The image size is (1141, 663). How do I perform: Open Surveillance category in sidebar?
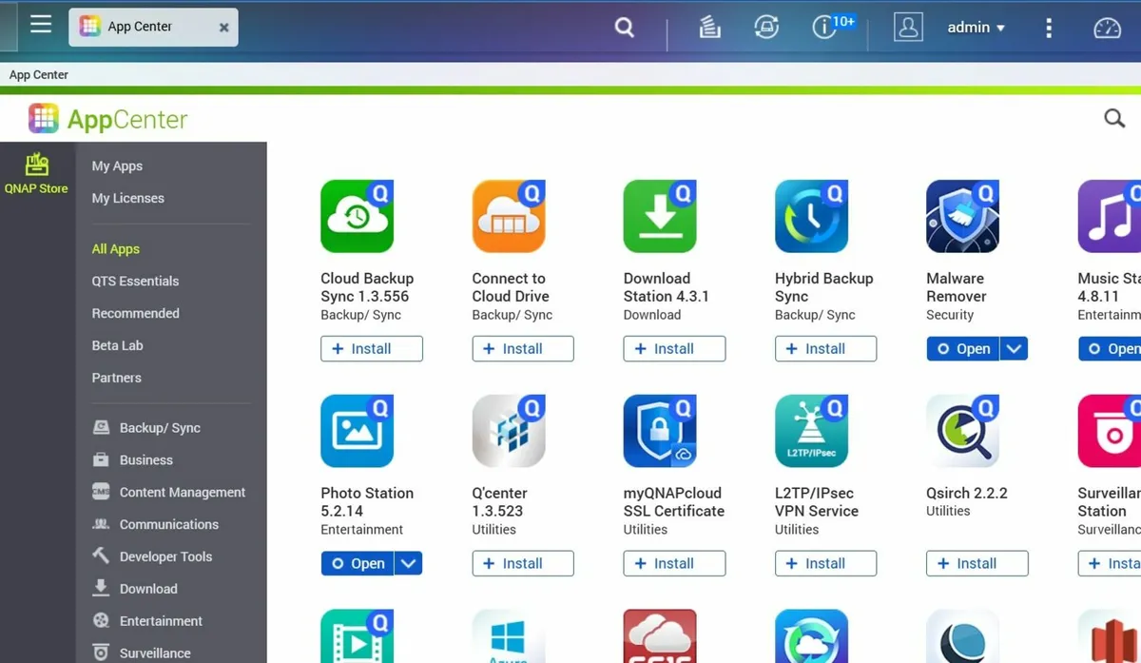(x=142, y=653)
